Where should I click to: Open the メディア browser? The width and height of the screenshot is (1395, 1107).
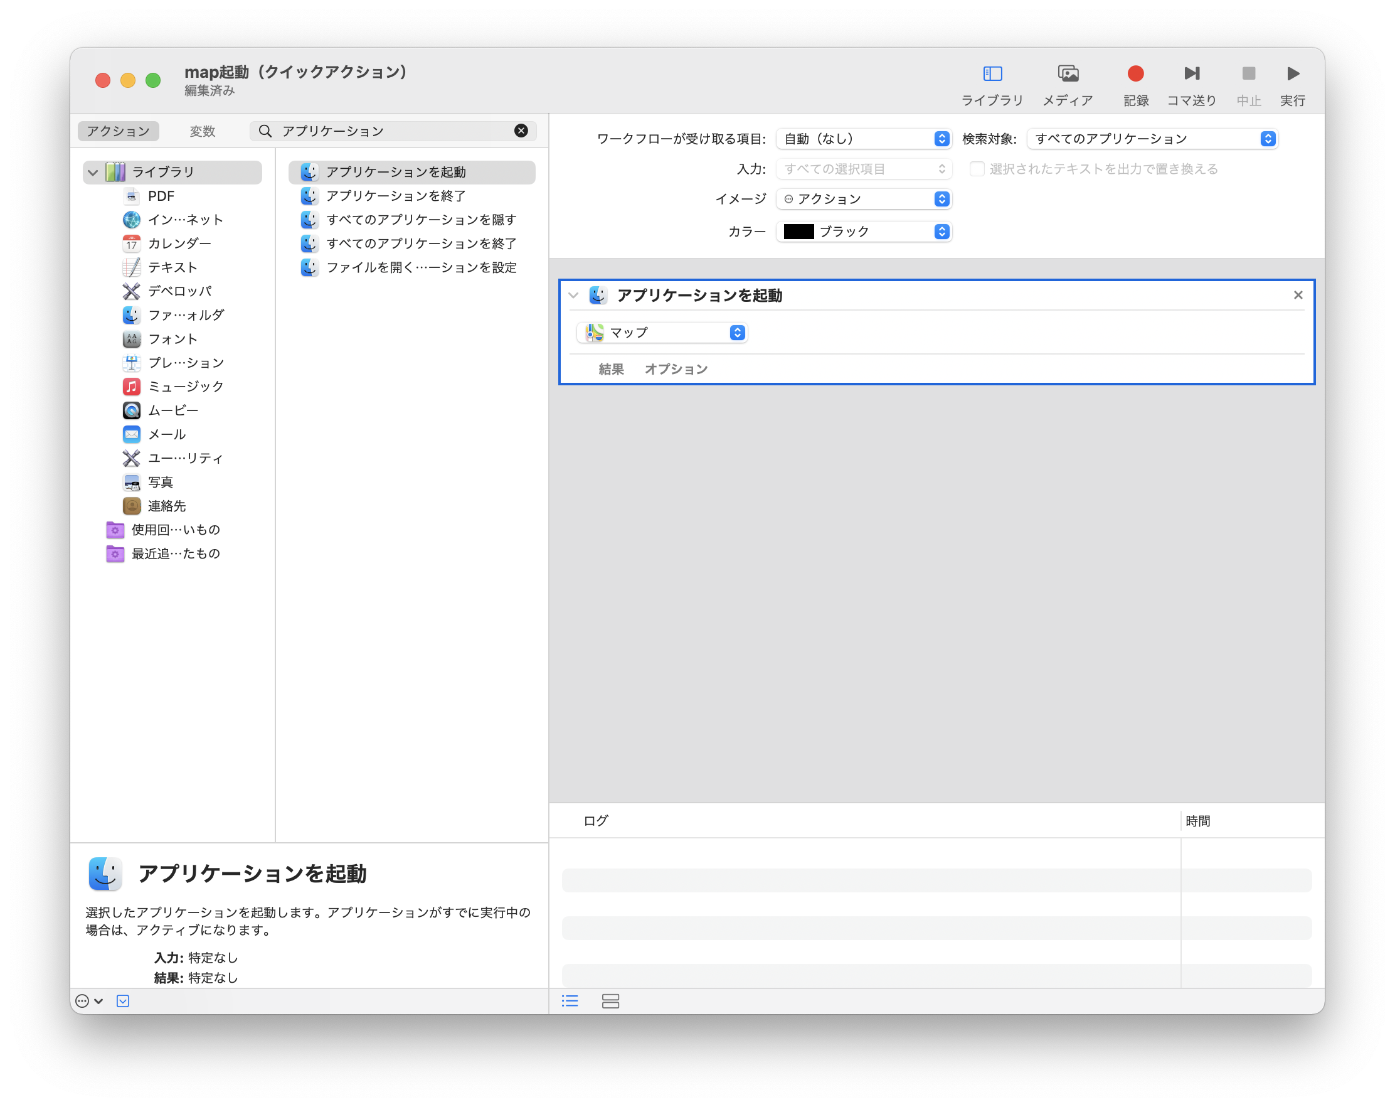tap(1068, 84)
